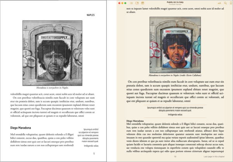Click the 'Football Heroes' chapter subtitle
233x162 pixels.
pos(175,4)
